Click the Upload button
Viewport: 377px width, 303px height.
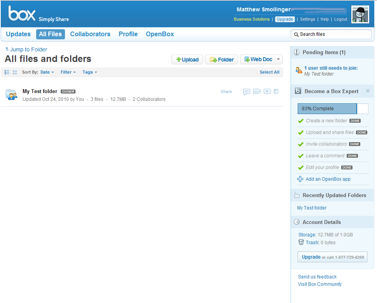(x=187, y=60)
